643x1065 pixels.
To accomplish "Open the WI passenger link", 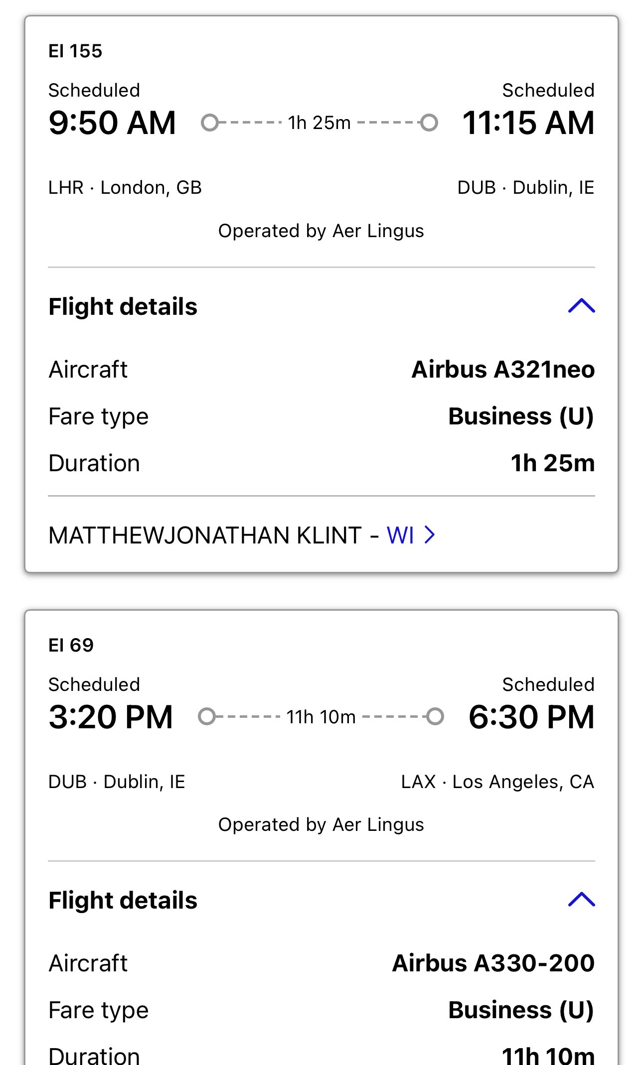I will click(400, 535).
